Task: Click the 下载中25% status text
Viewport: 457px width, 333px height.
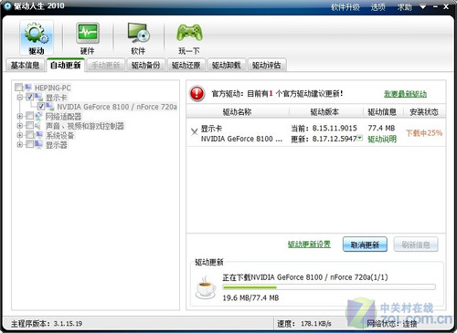Action: coord(424,133)
